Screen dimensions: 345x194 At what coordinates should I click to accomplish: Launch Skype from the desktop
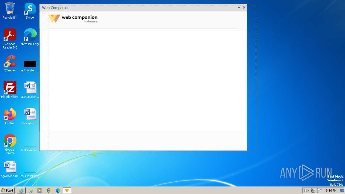[30, 11]
